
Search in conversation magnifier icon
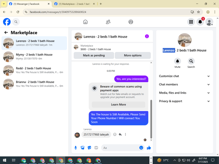pyautogui.click(x=191, y=61)
